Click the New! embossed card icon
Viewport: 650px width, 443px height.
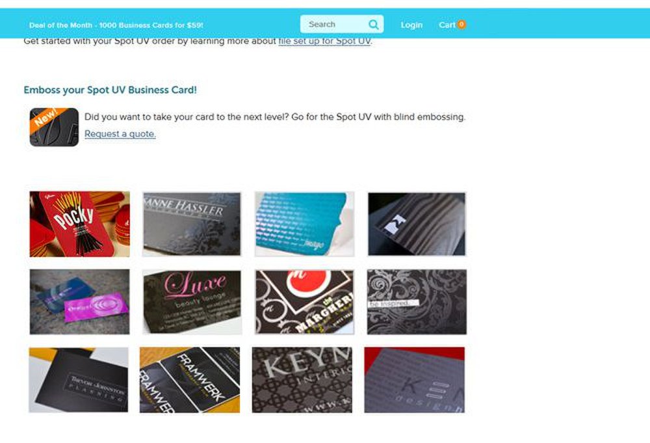tap(55, 127)
